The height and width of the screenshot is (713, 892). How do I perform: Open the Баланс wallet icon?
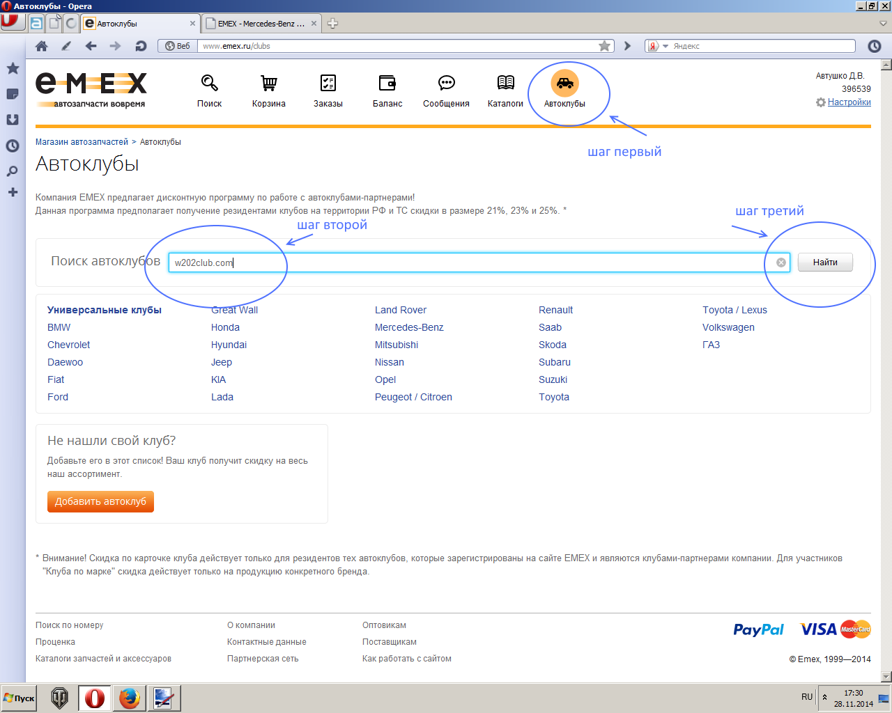(387, 83)
